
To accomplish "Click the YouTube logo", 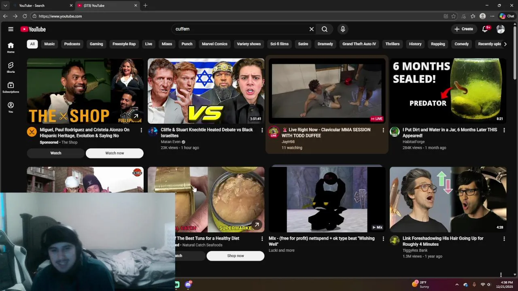I will (33, 29).
